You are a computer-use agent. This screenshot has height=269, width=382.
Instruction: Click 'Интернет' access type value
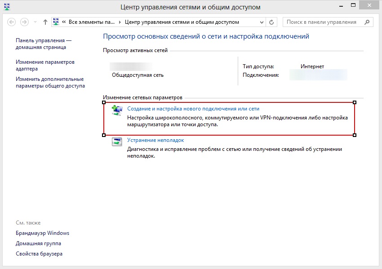312,66
